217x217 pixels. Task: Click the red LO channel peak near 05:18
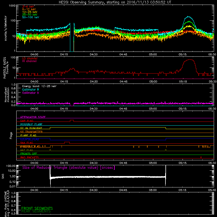(190, 60)
